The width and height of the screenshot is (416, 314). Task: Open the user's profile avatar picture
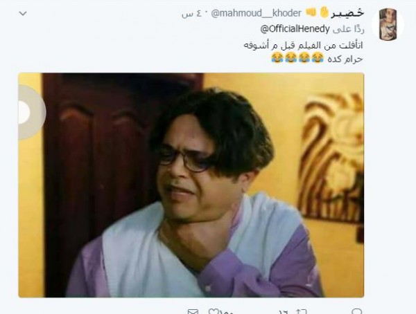388,24
